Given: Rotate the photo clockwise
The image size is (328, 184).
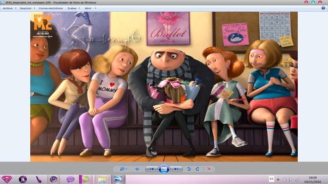Looking at the screenshot, I should (x=197, y=169).
